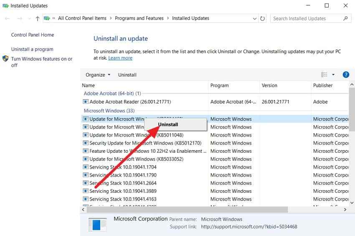Click the Adobe publisher cell
Viewport: 355px width, 236px height.
click(320, 102)
